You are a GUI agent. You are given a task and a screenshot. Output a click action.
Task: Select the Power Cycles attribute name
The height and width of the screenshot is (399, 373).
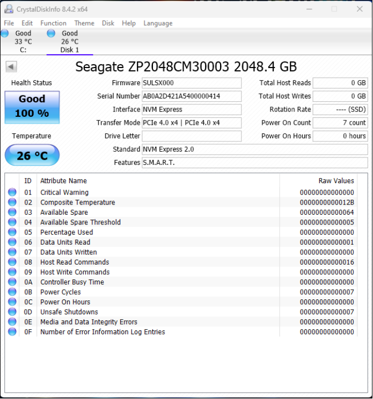click(61, 292)
